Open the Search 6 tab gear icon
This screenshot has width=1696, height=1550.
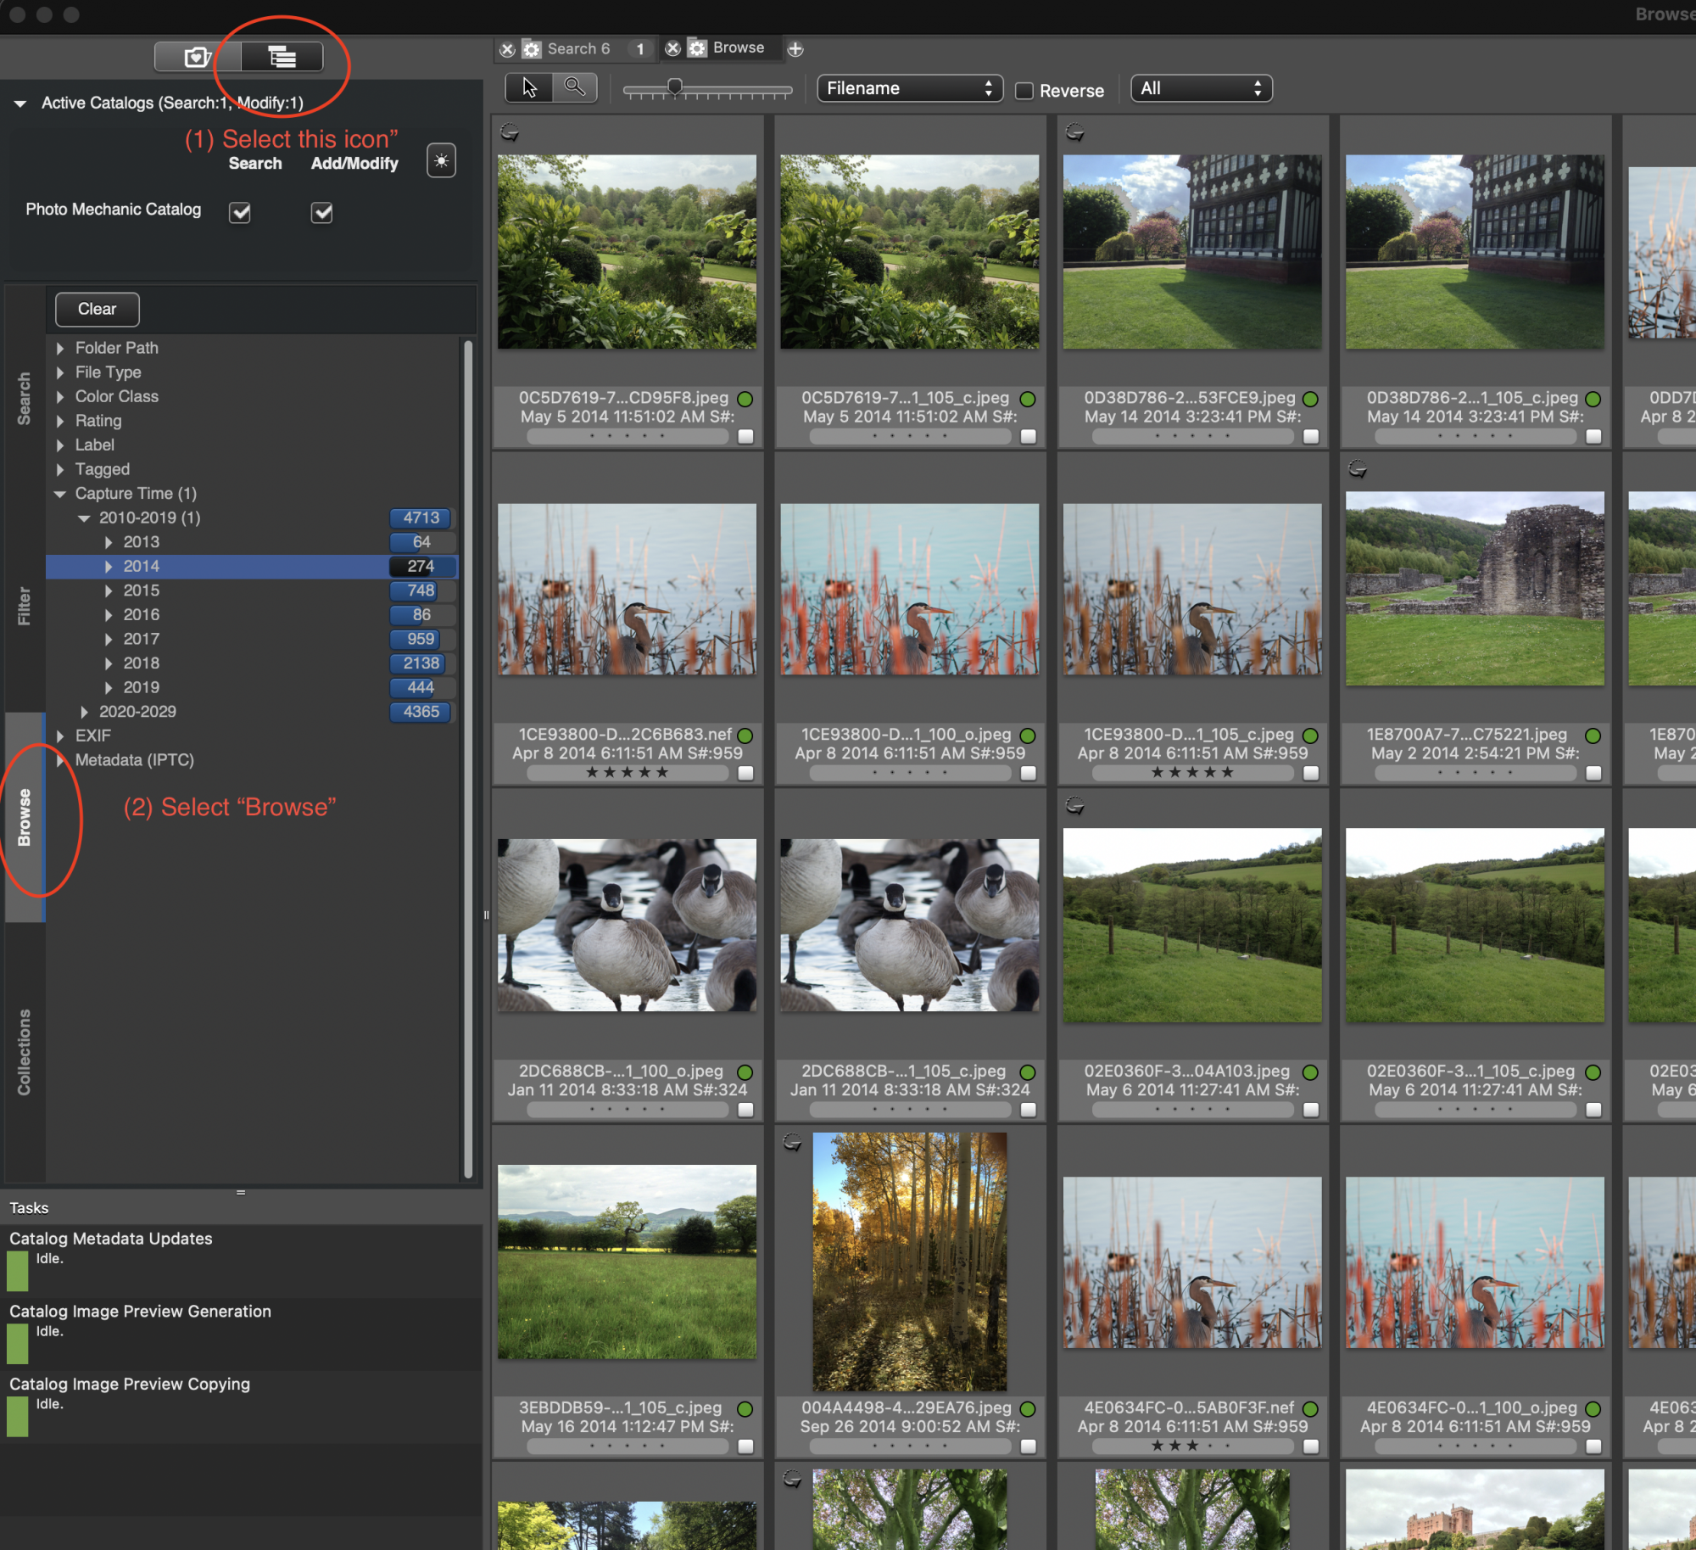pos(532,49)
